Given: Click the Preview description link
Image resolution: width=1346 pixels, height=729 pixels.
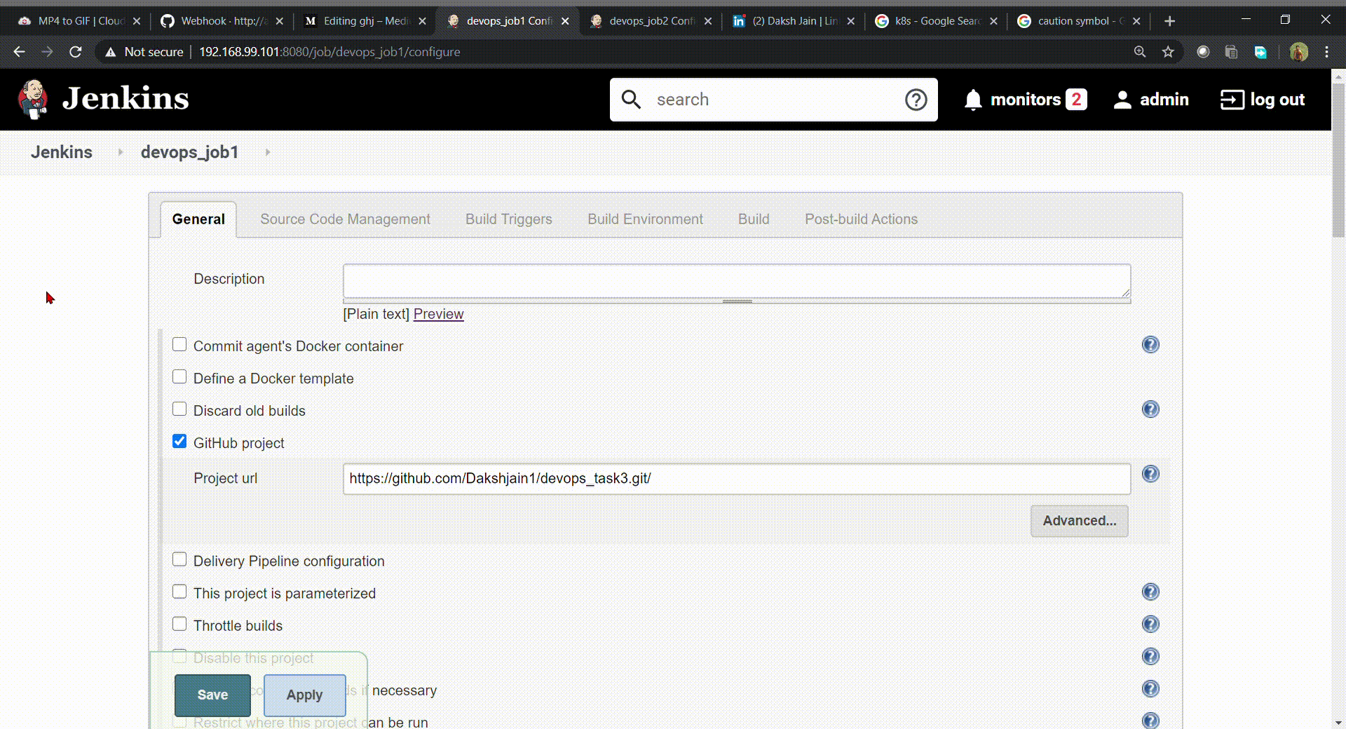Looking at the screenshot, I should click(x=438, y=314).
